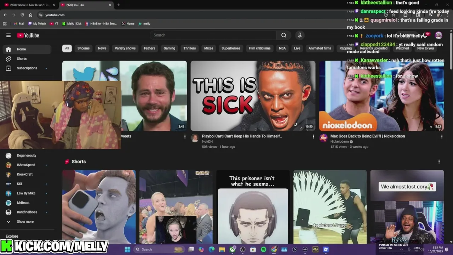453x255 pixels.
Task: Open NBABite bookmark
Action: coord(101,24)
